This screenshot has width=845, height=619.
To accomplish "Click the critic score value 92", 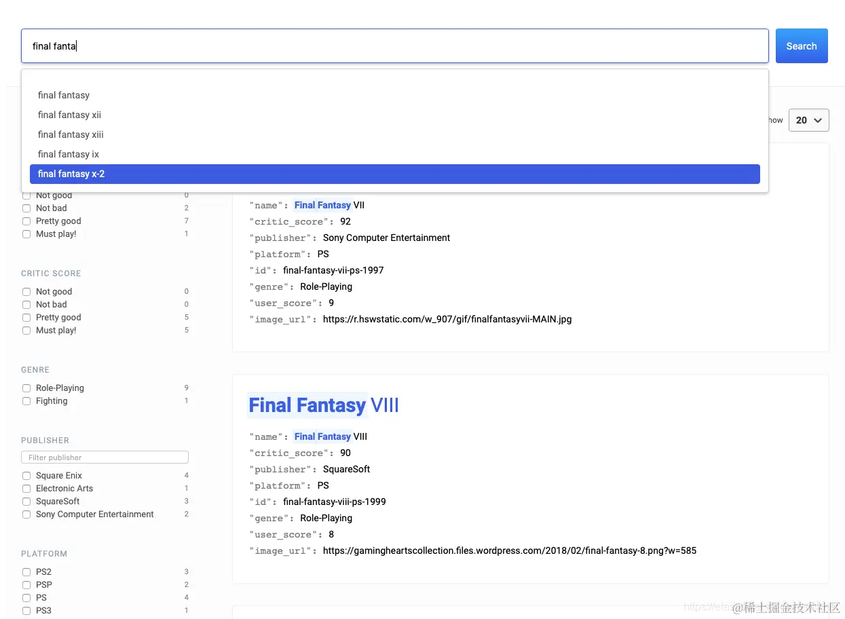I will [x=345, y=221].
